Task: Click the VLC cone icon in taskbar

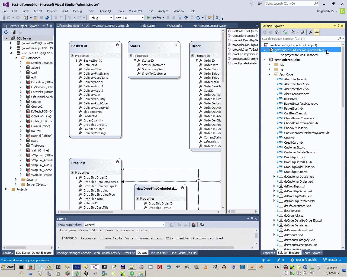Action: pos(206,267)
